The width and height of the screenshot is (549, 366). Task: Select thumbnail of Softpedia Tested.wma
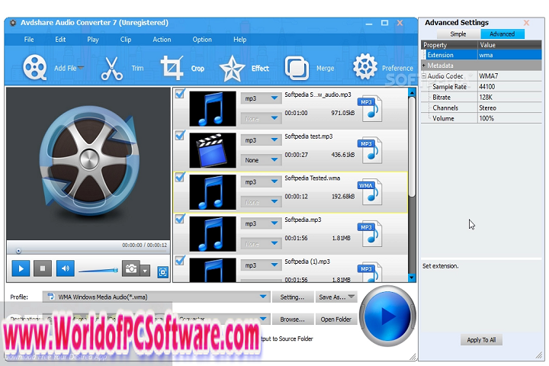213,192
